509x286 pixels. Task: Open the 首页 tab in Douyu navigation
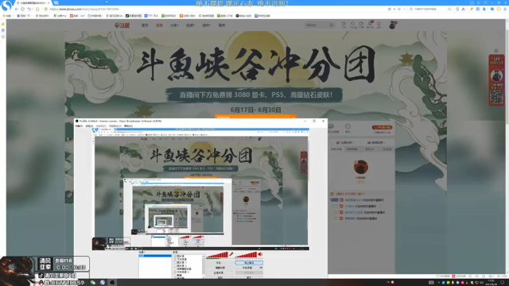click(145, 25)
